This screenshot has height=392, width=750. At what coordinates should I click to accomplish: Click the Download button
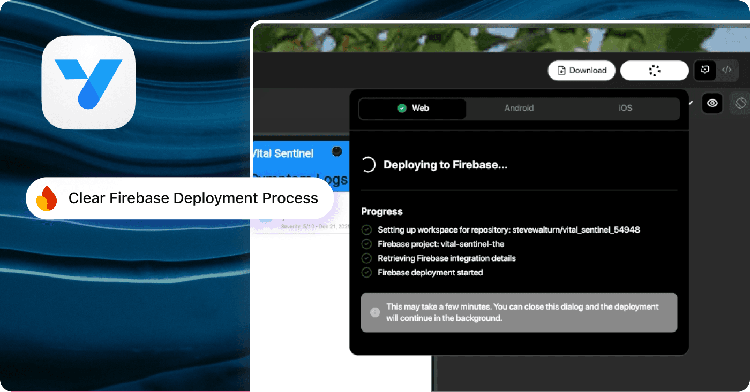[582, 70]
